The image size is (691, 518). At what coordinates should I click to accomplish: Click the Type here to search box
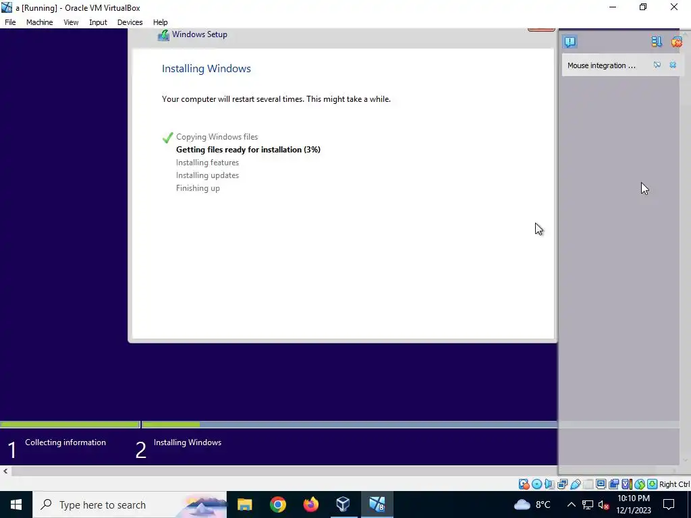(130, 505)
